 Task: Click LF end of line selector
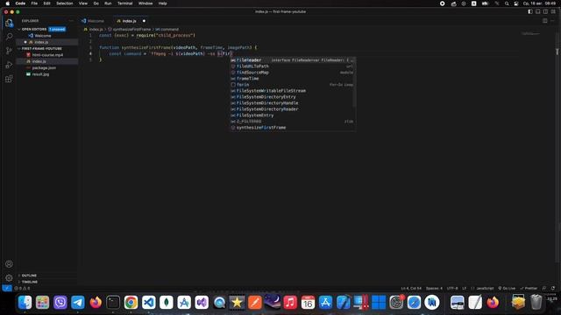click(465, 288)
